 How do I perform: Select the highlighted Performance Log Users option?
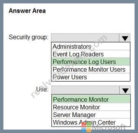point(91,62)
